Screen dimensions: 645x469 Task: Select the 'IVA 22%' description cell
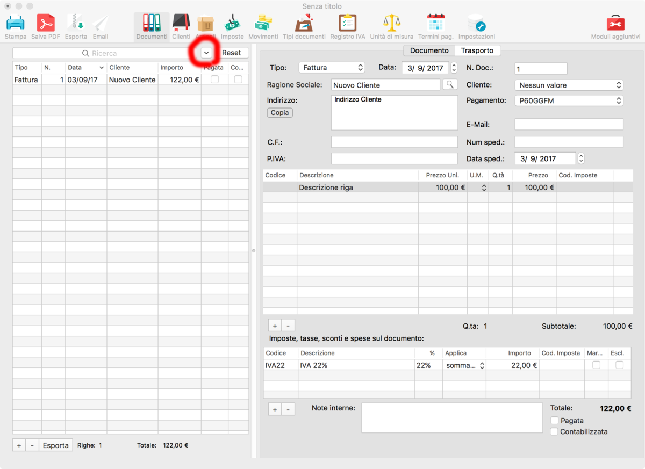coord(356,365)
